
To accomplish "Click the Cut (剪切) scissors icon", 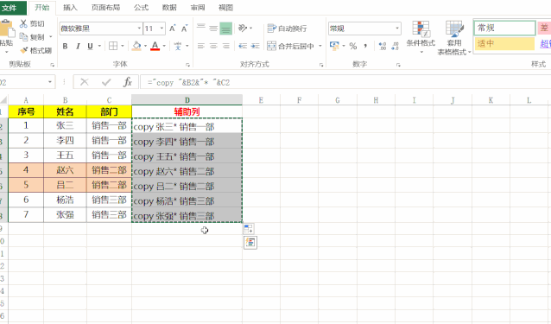I will [23, 23].
